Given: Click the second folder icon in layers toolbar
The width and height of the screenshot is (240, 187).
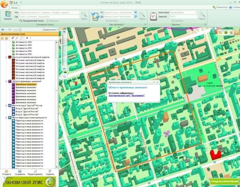Looking at the screenshot, I should [7, 38].
